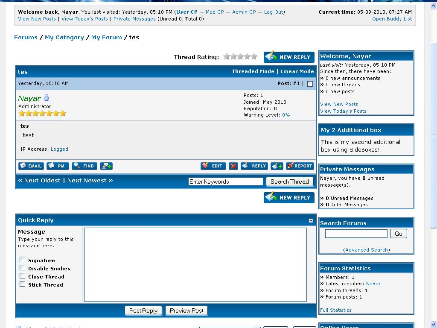
Task: Rate thread with the first star
Action: [x=227, y=57]
